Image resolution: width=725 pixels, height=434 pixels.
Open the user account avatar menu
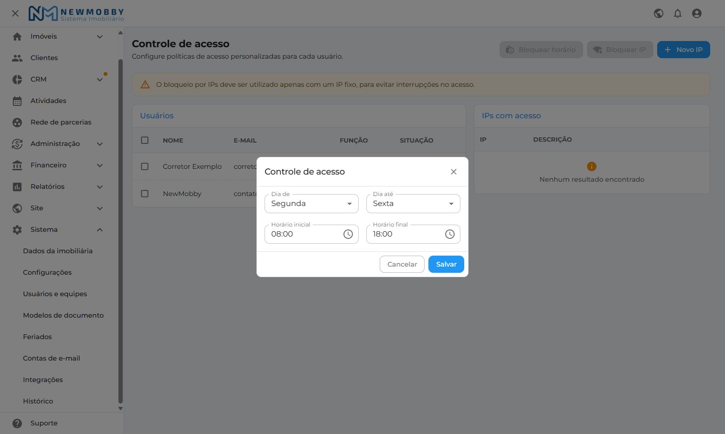point(697,13)
